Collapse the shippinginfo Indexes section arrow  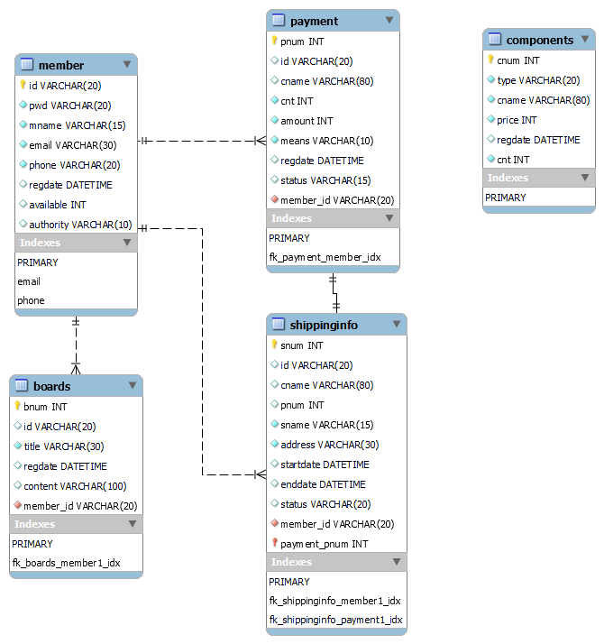[397, 561]
